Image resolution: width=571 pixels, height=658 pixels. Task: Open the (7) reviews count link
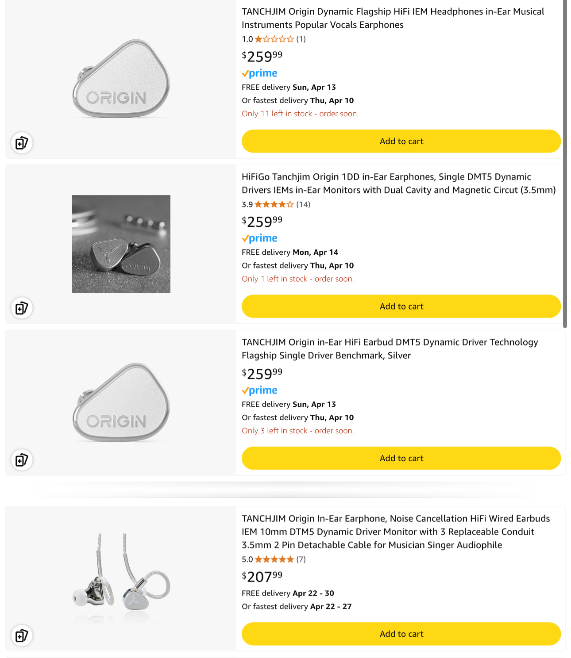[301, 559]
